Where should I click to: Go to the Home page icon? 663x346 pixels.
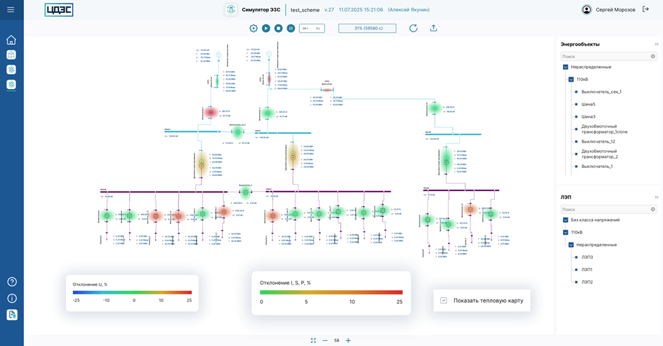[x=12, y=40]
